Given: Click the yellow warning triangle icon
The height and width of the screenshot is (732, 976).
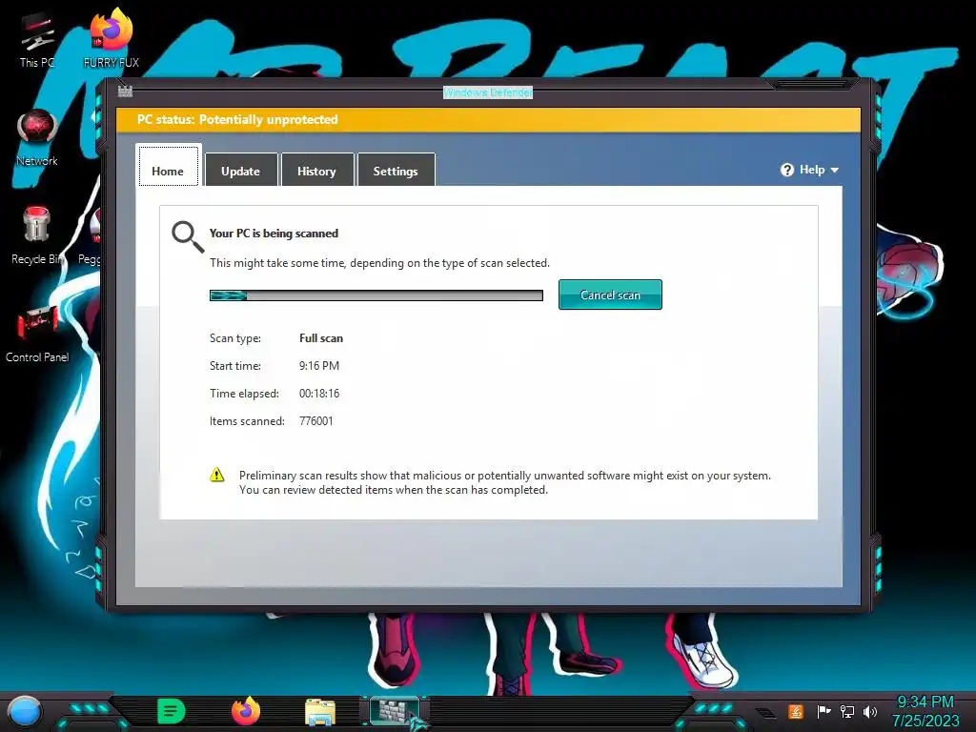Looking at the screenshot, I should point(216,475).
